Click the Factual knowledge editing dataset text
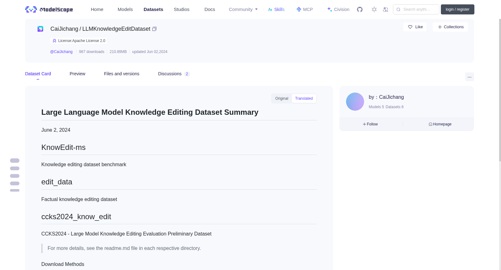This screenshot has height=270, width=501. (79, 199)
